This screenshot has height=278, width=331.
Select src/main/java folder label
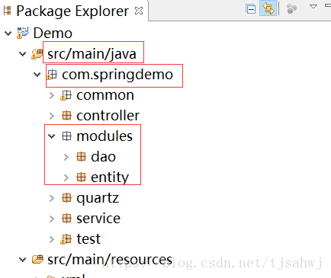[92, 54]
